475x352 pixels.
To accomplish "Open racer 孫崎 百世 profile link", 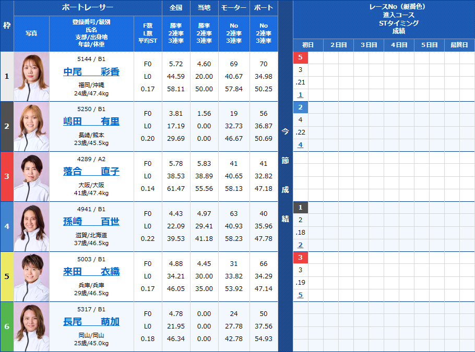I will point(91,222).
